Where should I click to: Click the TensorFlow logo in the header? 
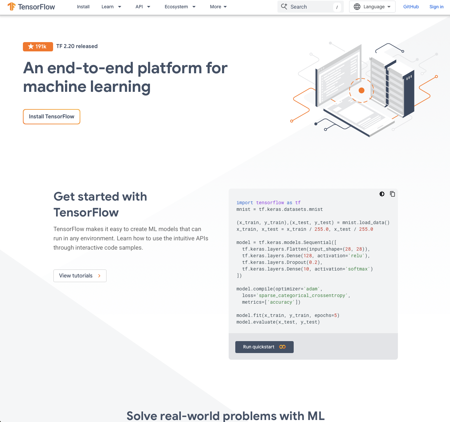31,7
